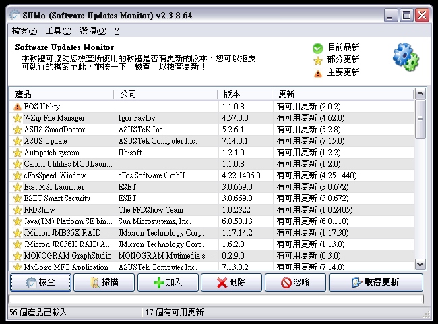438x324 pixels.
Task: Click MONOGRAM Mutimedia s... company cell
Action: click(165, 256)
